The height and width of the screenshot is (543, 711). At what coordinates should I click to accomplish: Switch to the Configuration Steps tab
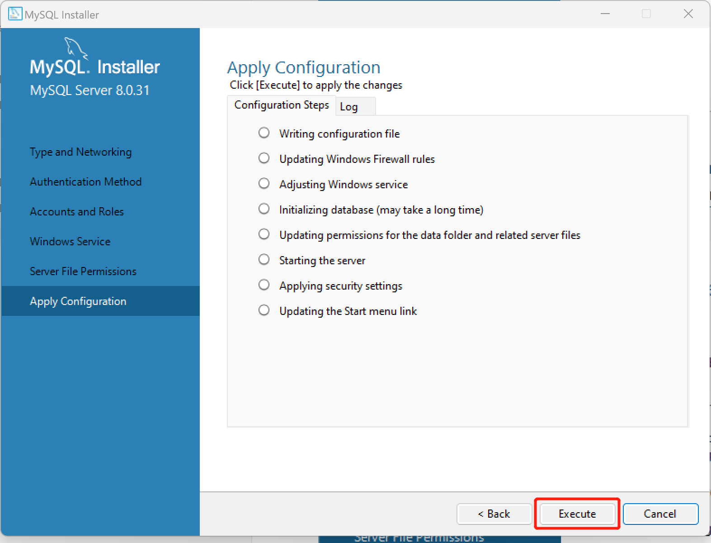pos(281,105)
